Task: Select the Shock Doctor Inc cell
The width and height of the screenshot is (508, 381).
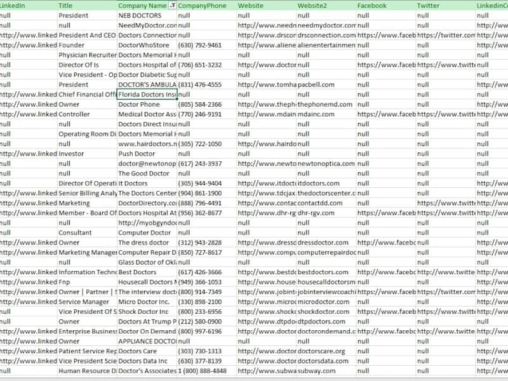Action: pyautogui.click(x=147, y=312)
